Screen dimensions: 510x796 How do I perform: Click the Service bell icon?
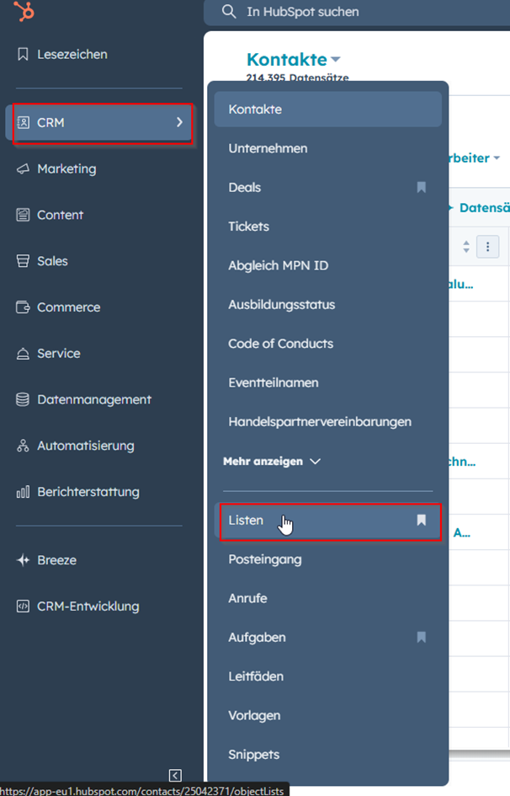pyautogui.click(x=23, y=353)
